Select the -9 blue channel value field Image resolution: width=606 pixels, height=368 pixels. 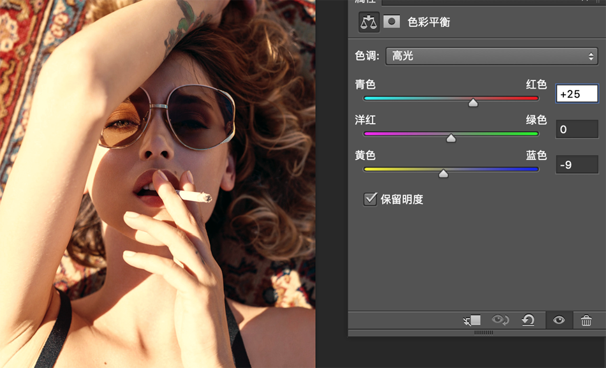[577, 165]
